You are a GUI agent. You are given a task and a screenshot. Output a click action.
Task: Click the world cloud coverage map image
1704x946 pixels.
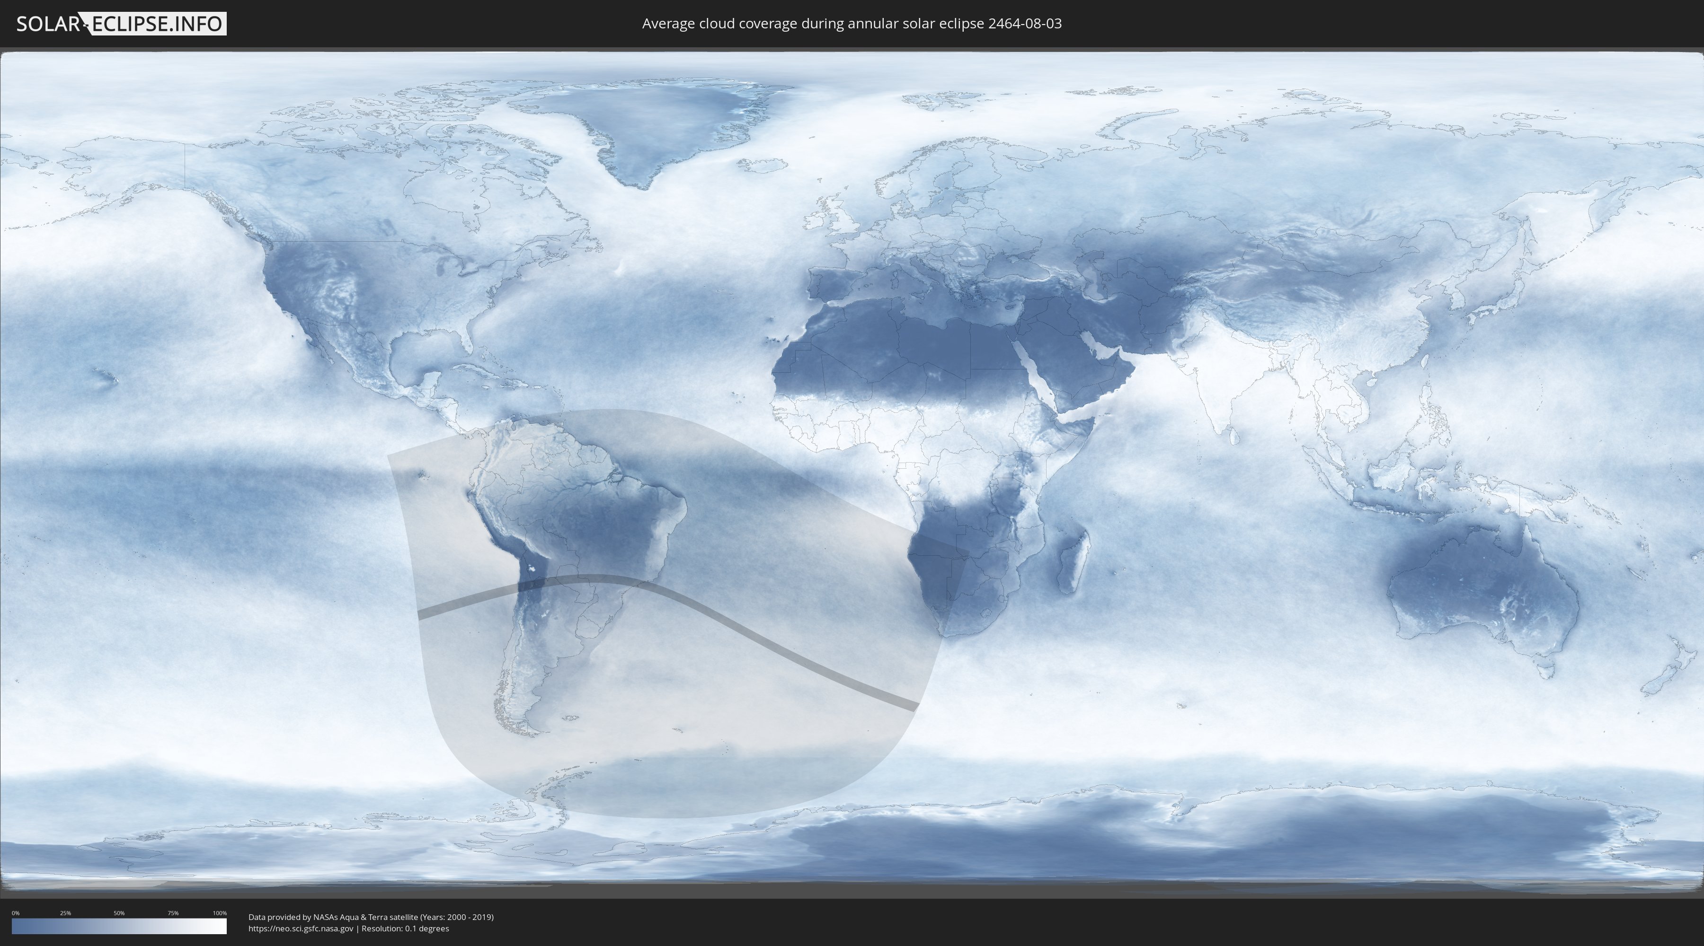pyautogui.click(x=852, y=473)
